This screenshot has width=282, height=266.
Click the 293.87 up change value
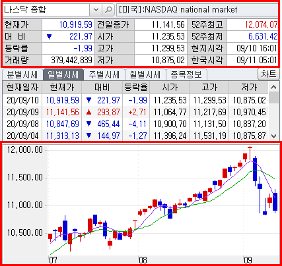pos(108,112)
